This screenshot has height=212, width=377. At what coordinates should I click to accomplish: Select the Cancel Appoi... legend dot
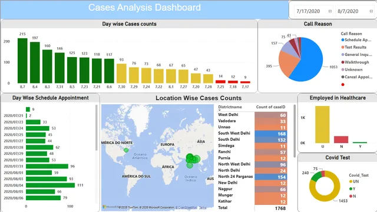(x=343, y=77)
